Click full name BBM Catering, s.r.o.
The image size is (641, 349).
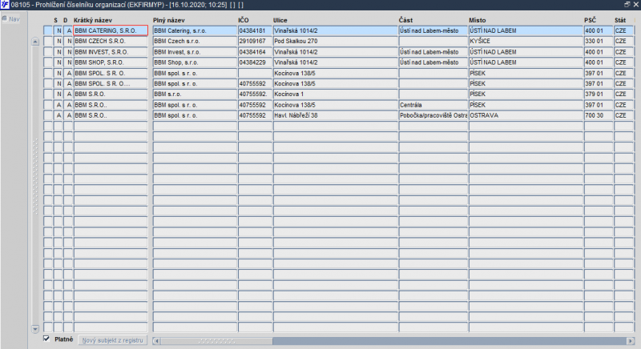(195, 30)
